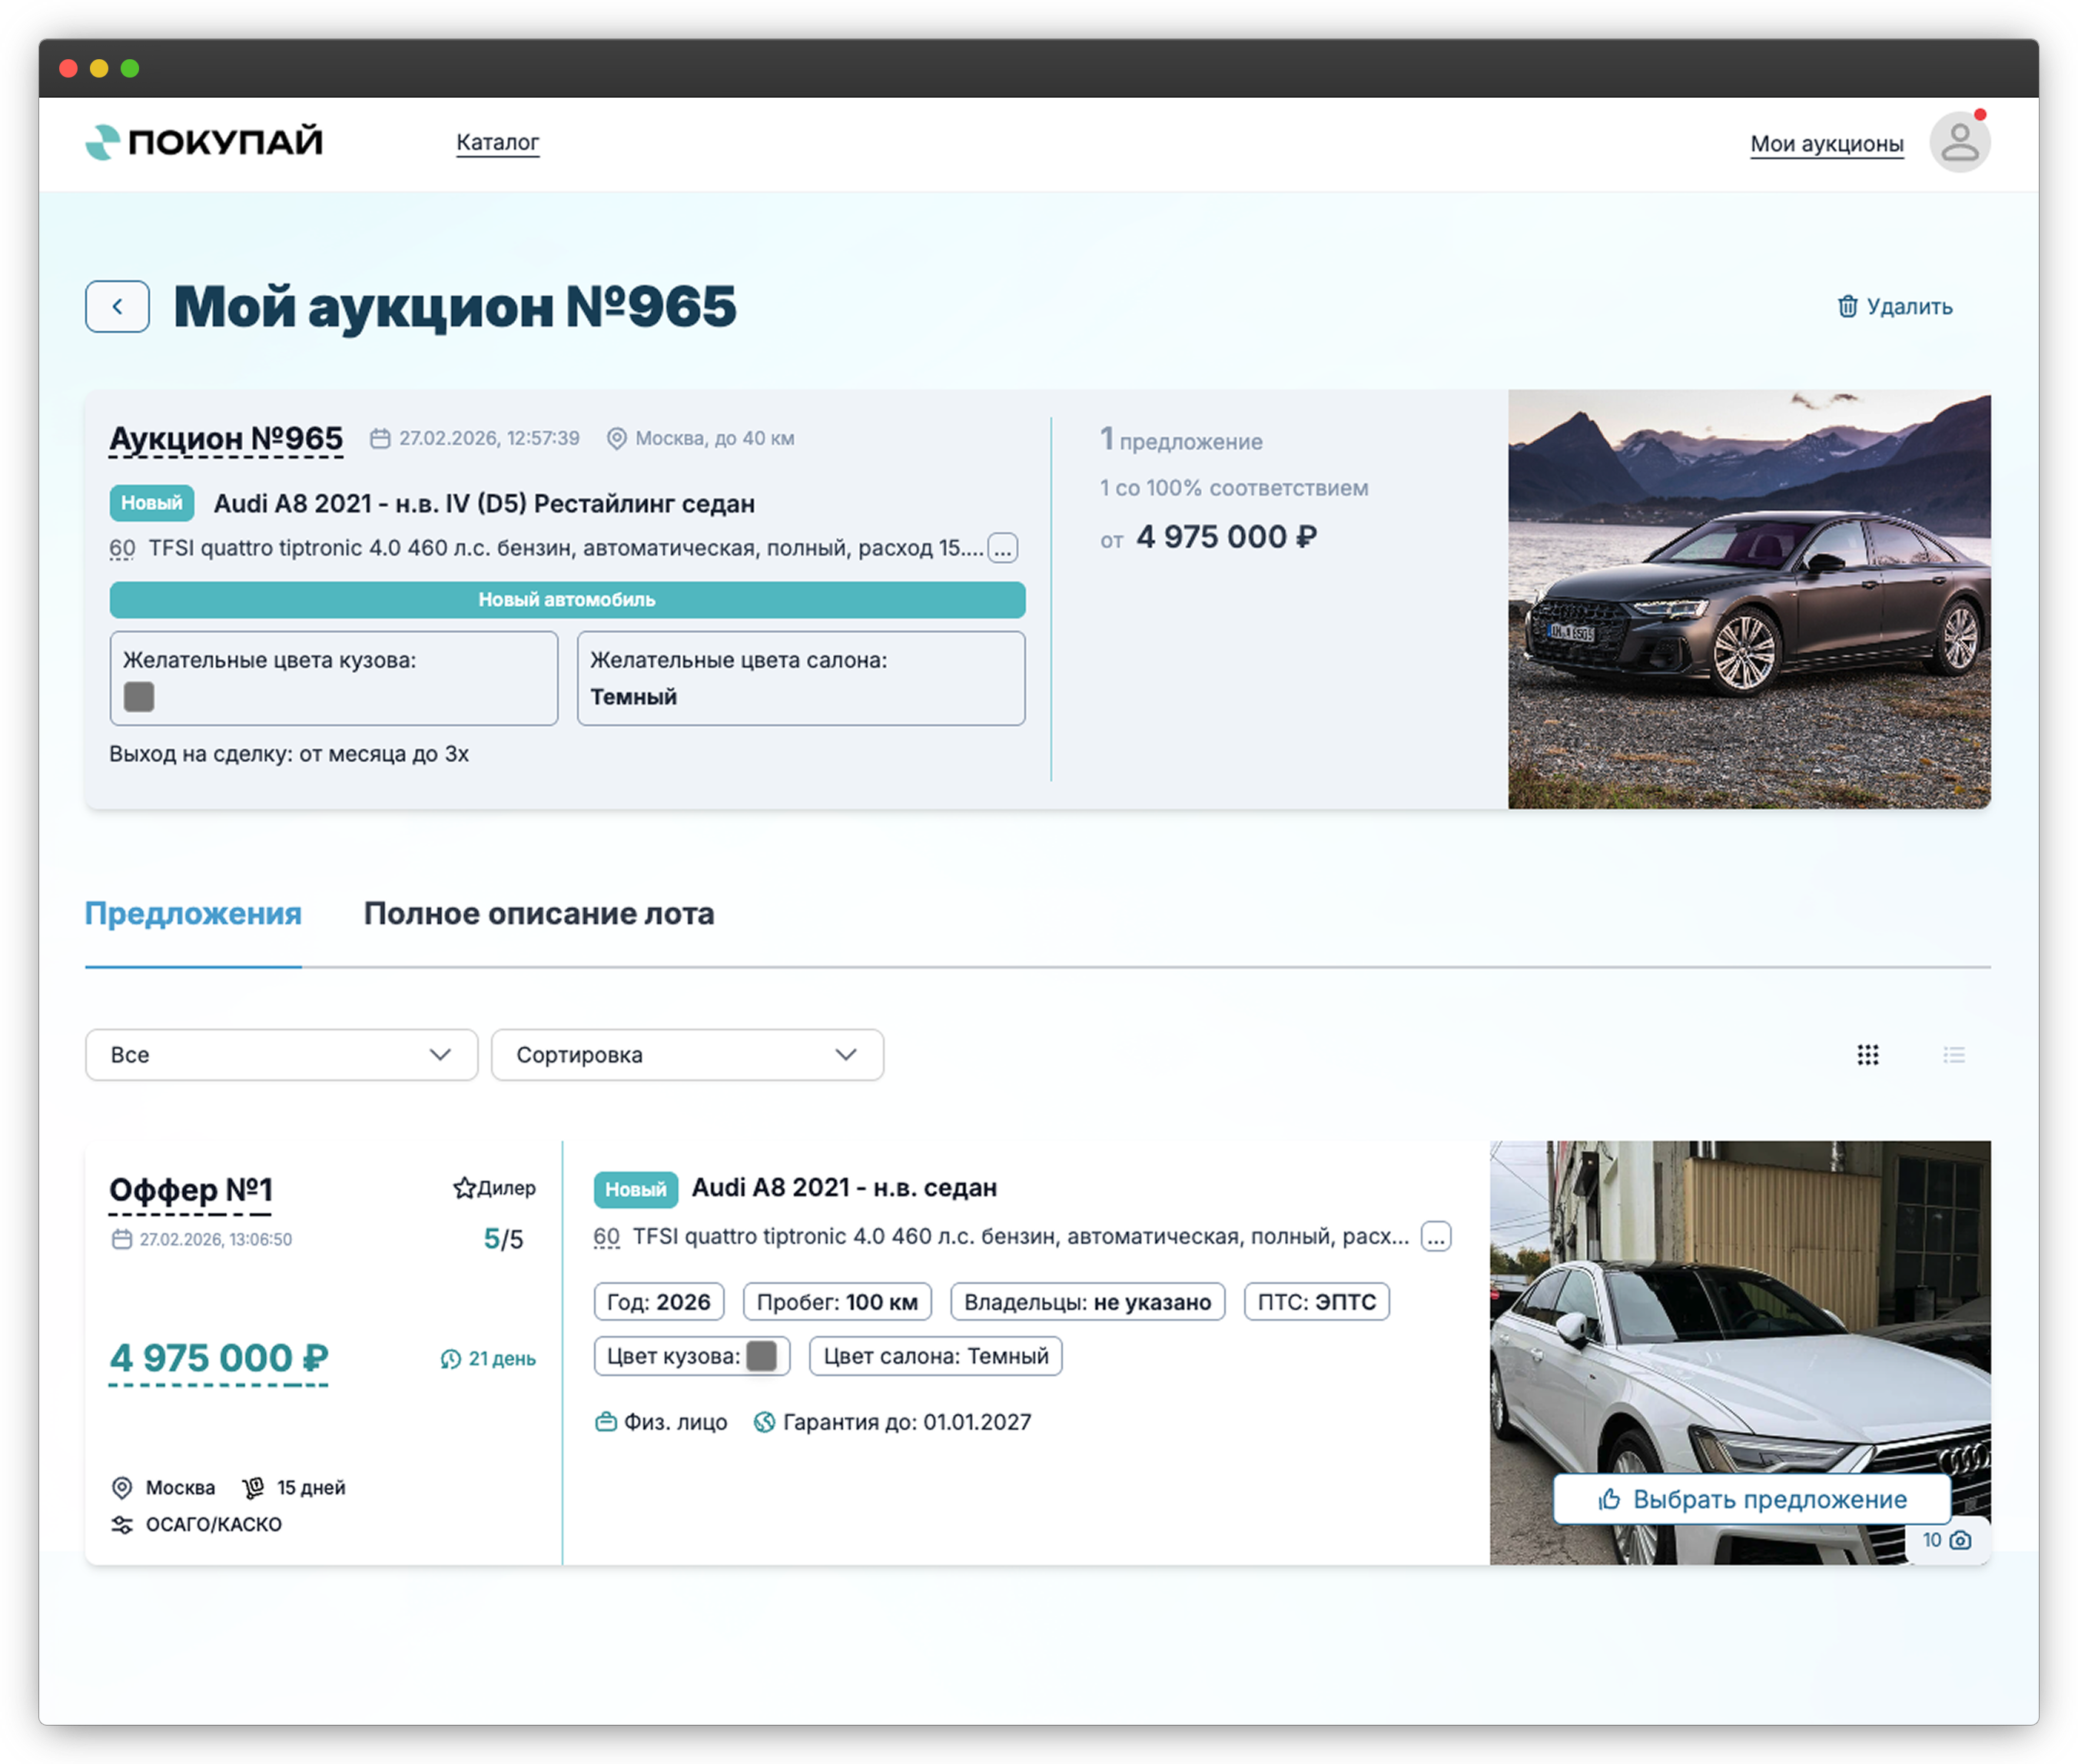Viewport: 2078px width, 1764px height.
Task: Click the Удалить auction button
Action: point(1894,307)
